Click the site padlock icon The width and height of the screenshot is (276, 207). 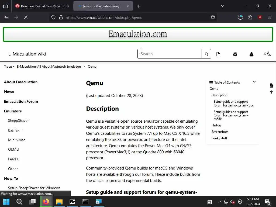61,17
